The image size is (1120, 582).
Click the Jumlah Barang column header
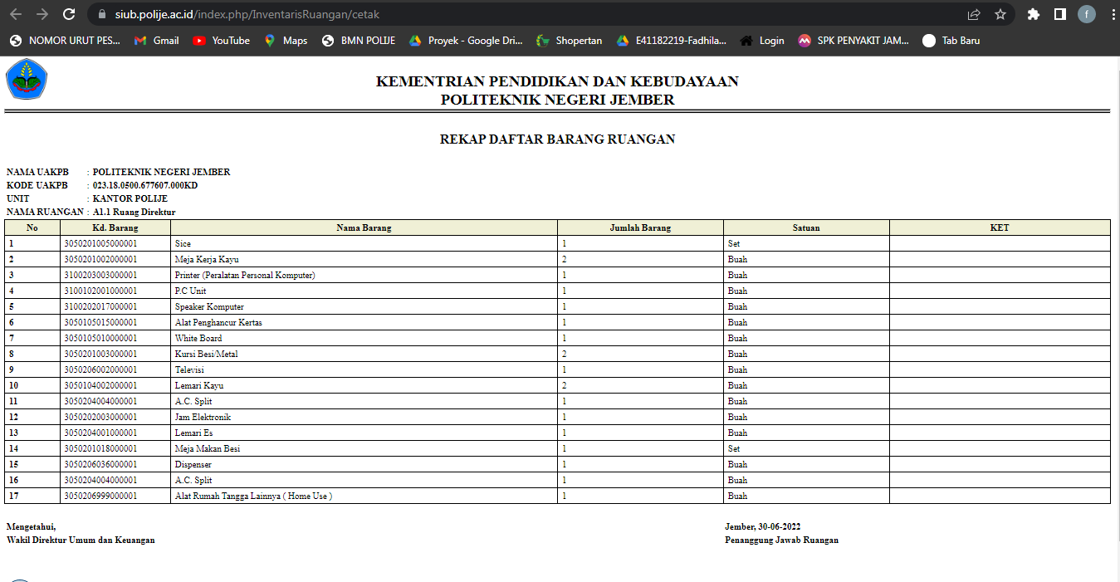[640, 227]
